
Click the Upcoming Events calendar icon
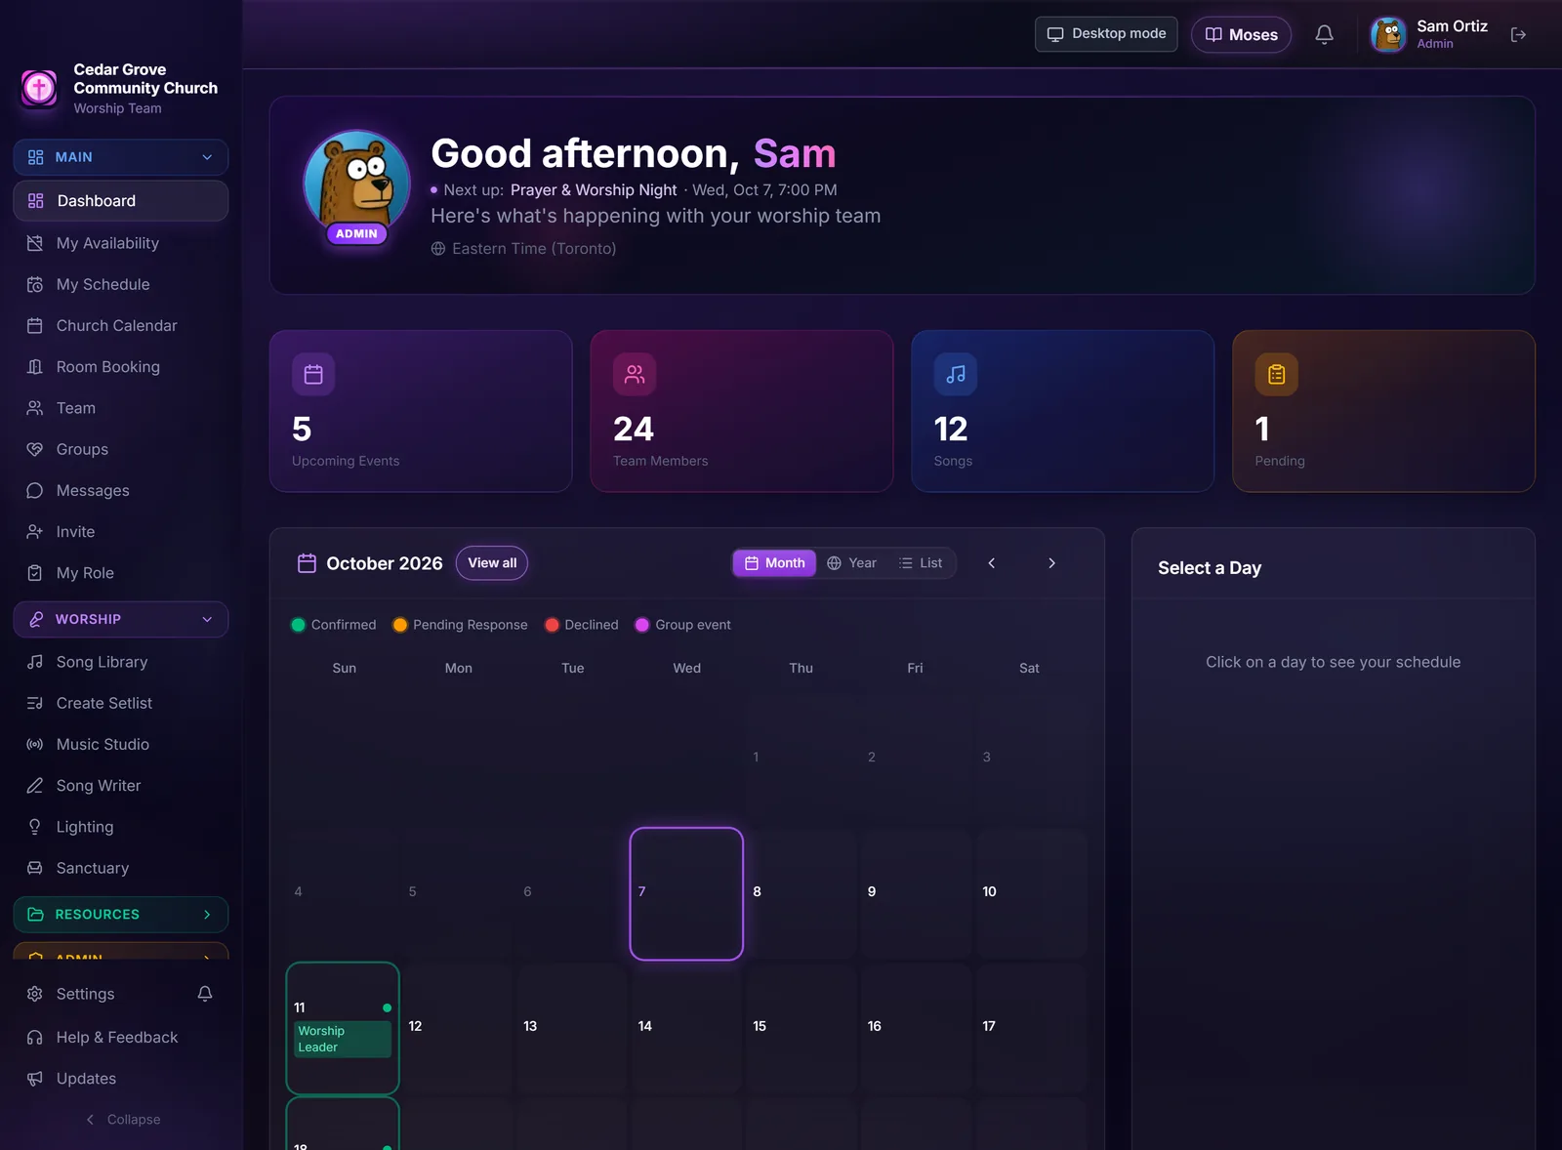313,374
